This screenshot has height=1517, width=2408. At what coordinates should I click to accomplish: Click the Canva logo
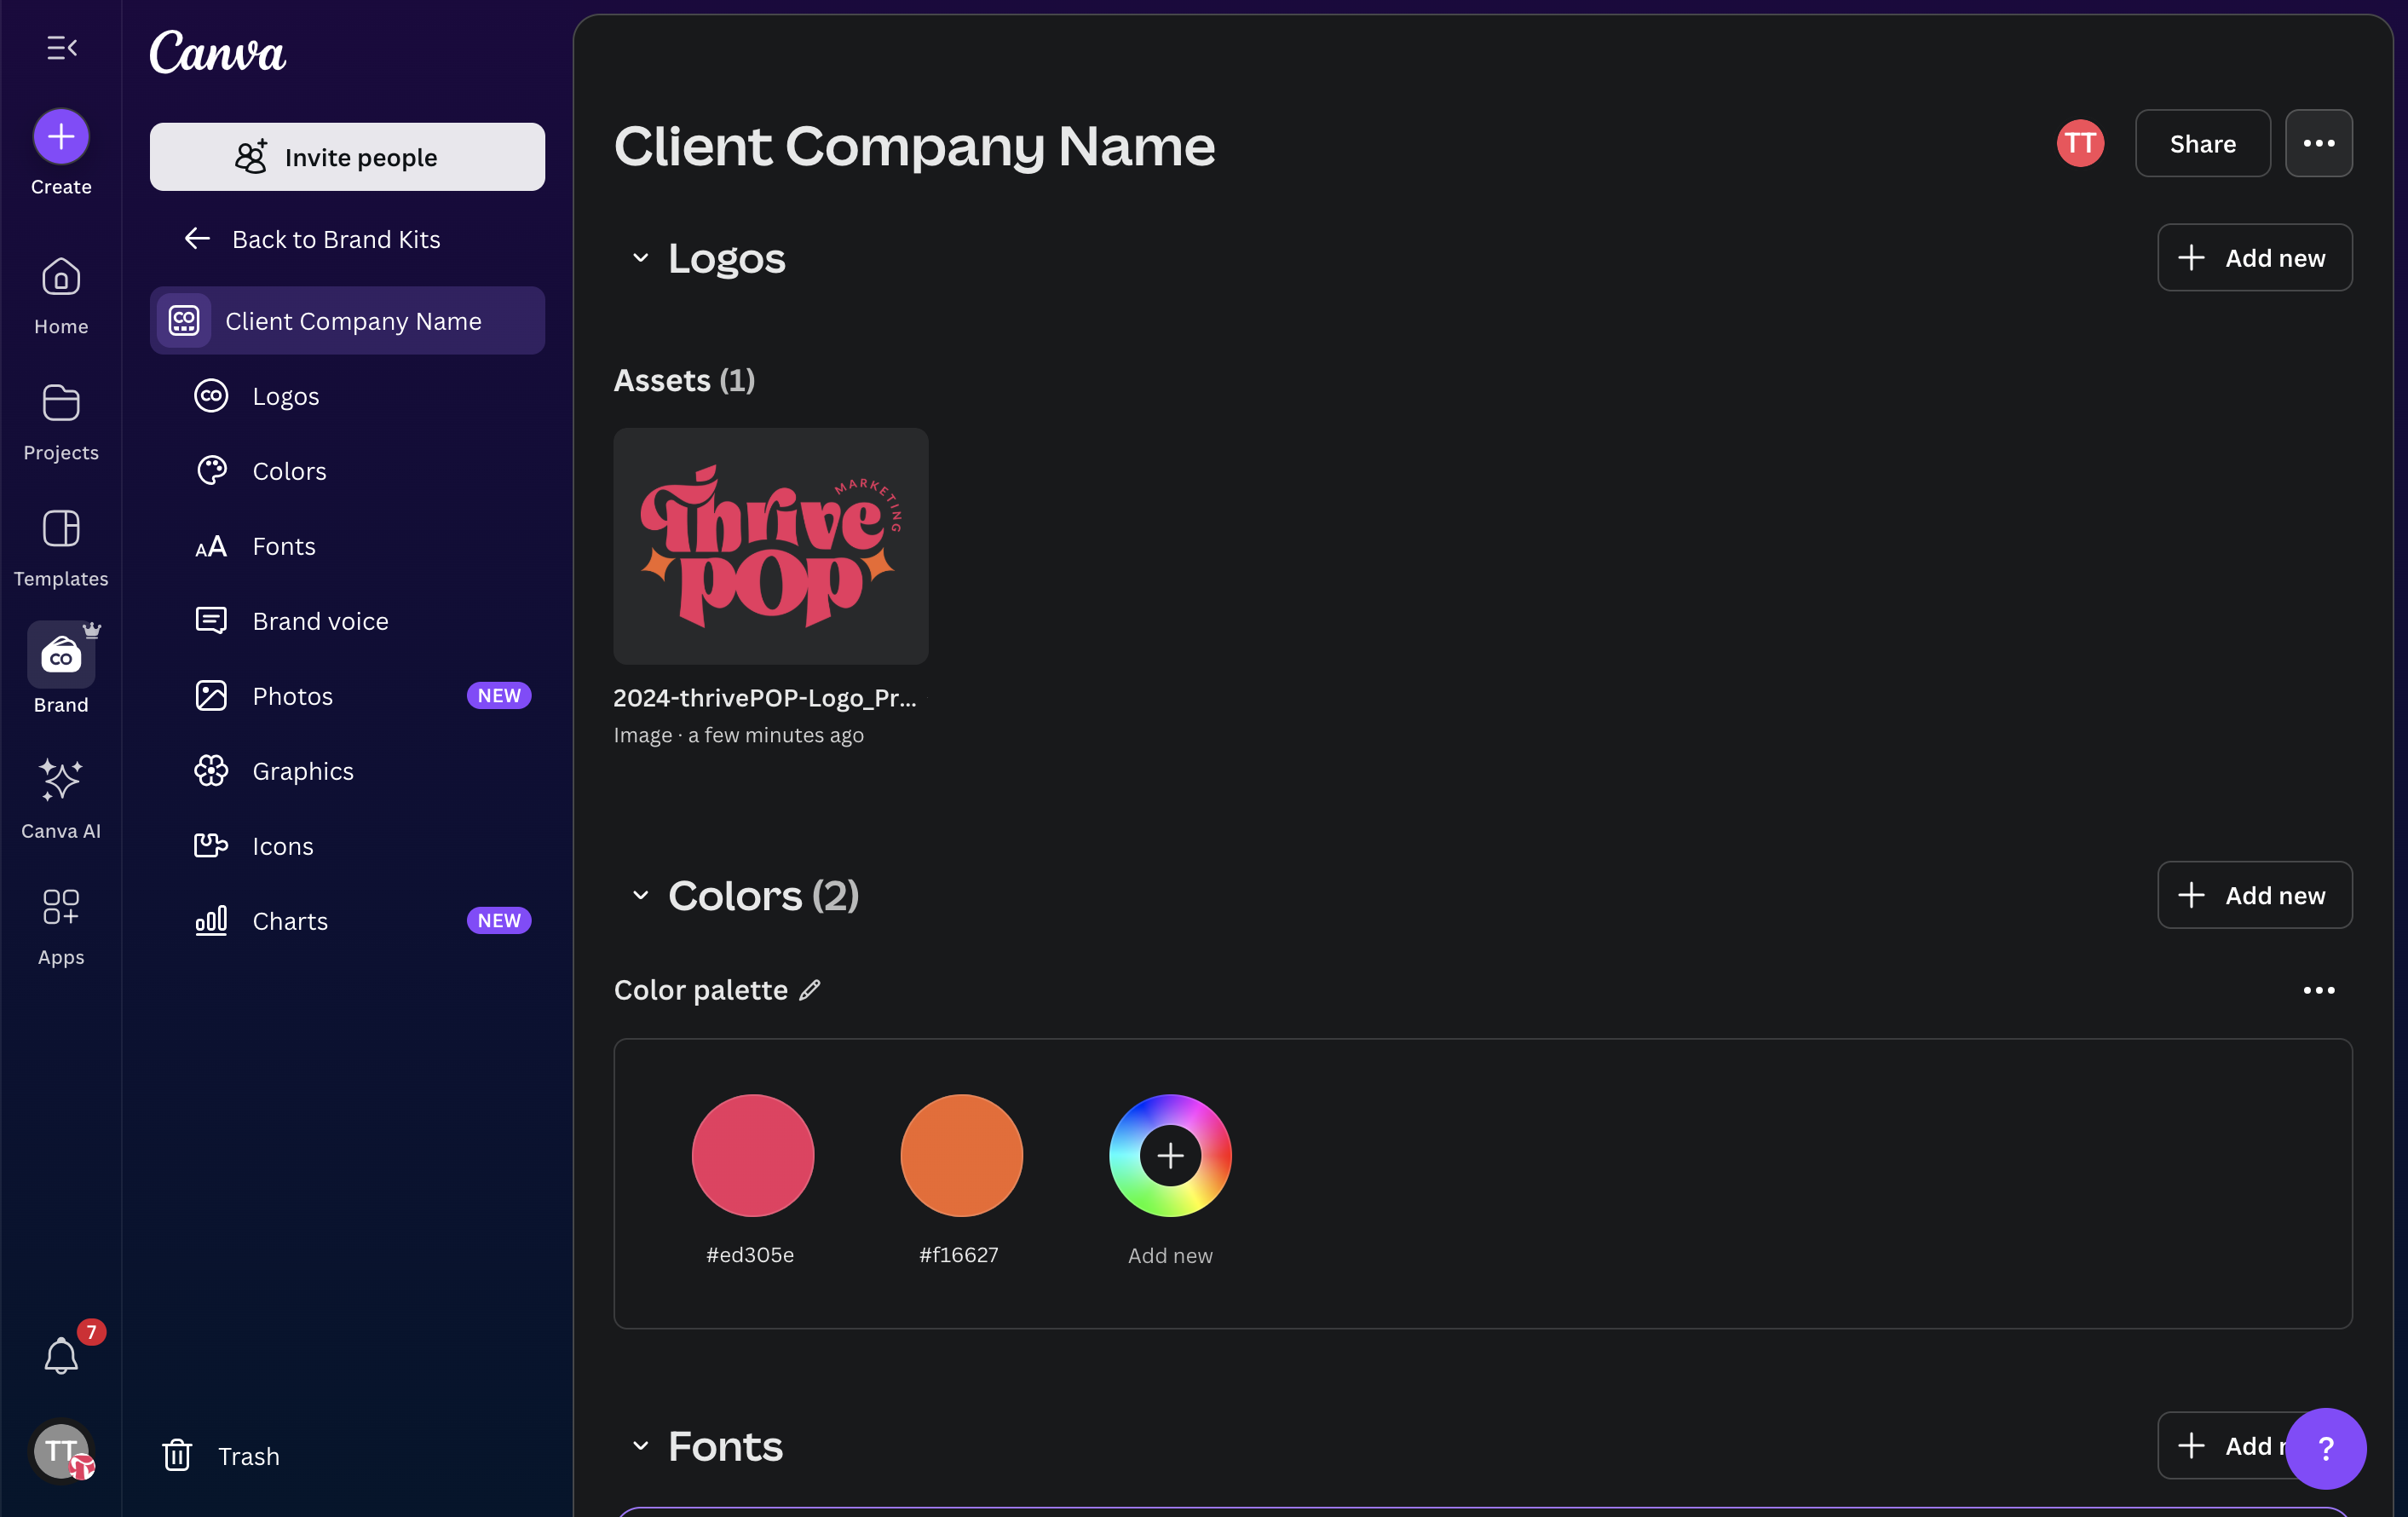[x=218, y=52]
